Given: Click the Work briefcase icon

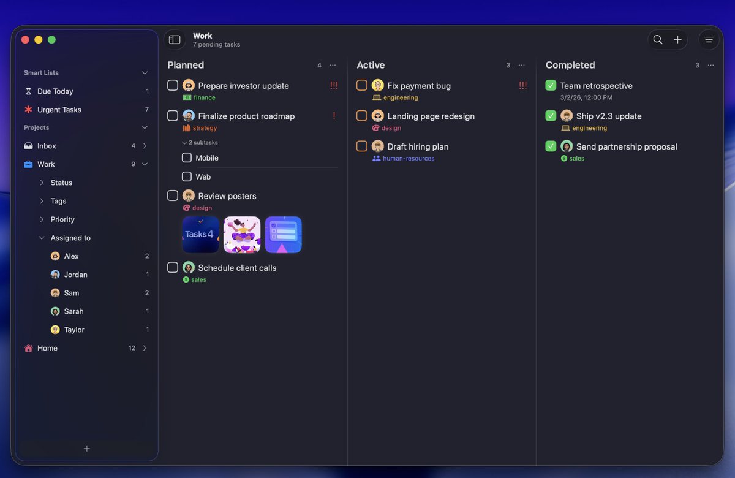Looking at the screenshot, I should tap(28, 164).
